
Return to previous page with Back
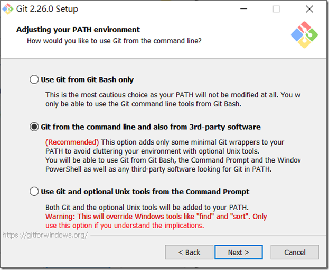coord(189,252)
